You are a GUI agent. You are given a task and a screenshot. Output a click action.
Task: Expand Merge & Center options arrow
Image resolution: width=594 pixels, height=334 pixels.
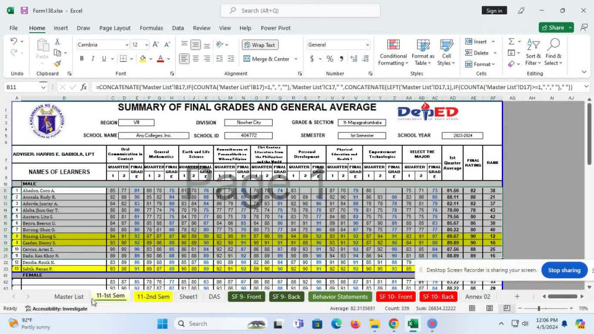[296, 59]
